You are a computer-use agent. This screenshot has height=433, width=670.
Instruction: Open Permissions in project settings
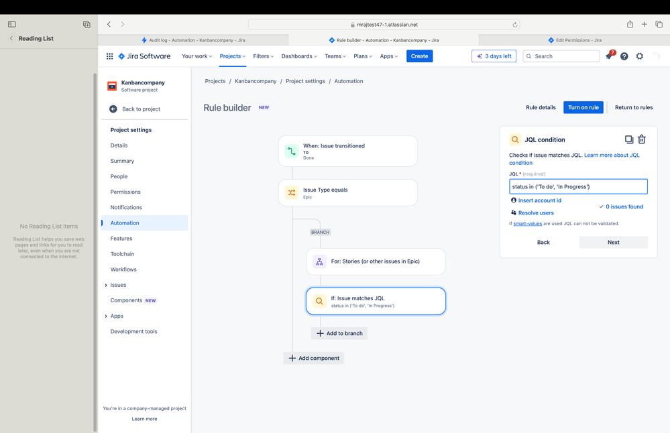point(125,192)
